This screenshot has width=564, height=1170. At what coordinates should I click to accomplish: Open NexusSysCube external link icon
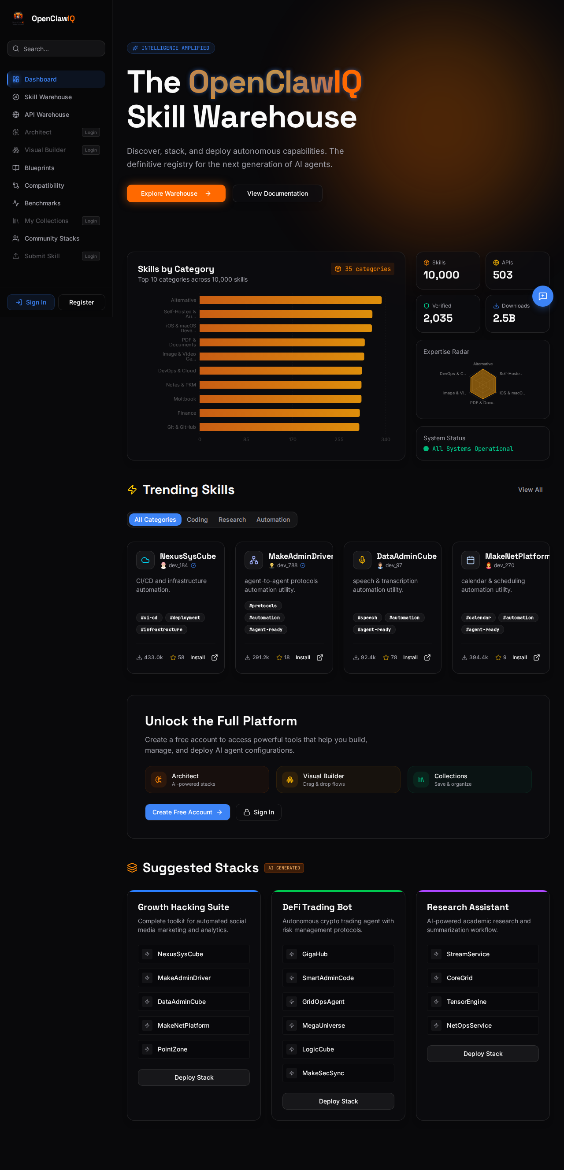(x=215, y=657)
